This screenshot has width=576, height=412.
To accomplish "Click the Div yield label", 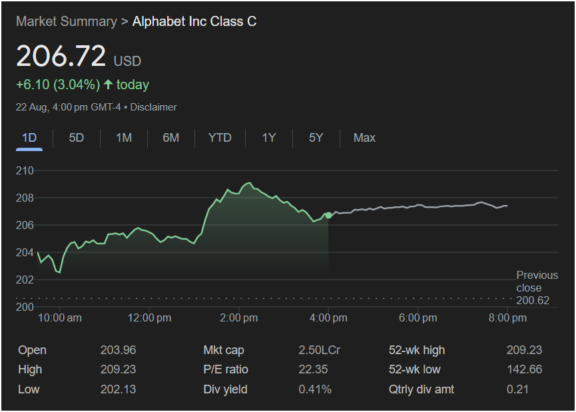I will coord(225,389).
